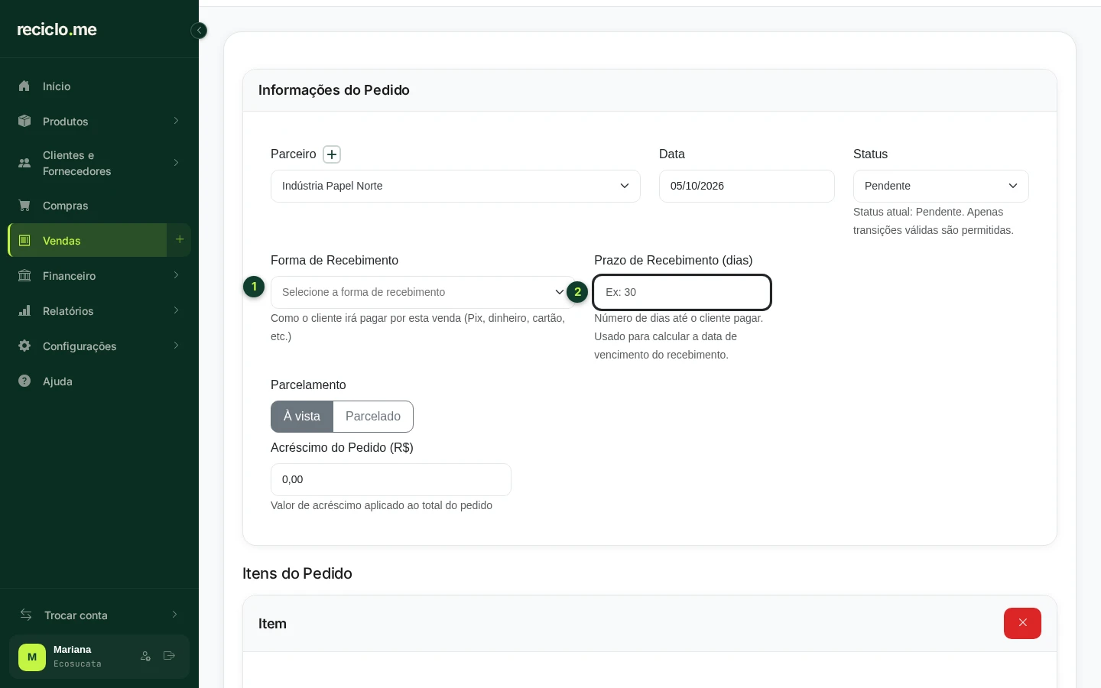Click the reciclo.me logo
Image resolution: width=1101 pixels, height=688 pixels.
[x=57, y=29]
